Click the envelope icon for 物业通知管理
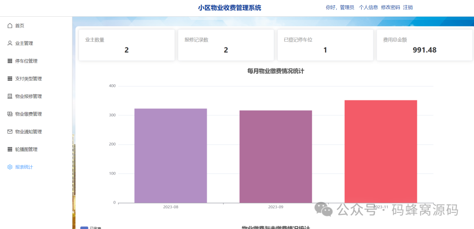The image size is (474, 229). click(x=10, y=132)
